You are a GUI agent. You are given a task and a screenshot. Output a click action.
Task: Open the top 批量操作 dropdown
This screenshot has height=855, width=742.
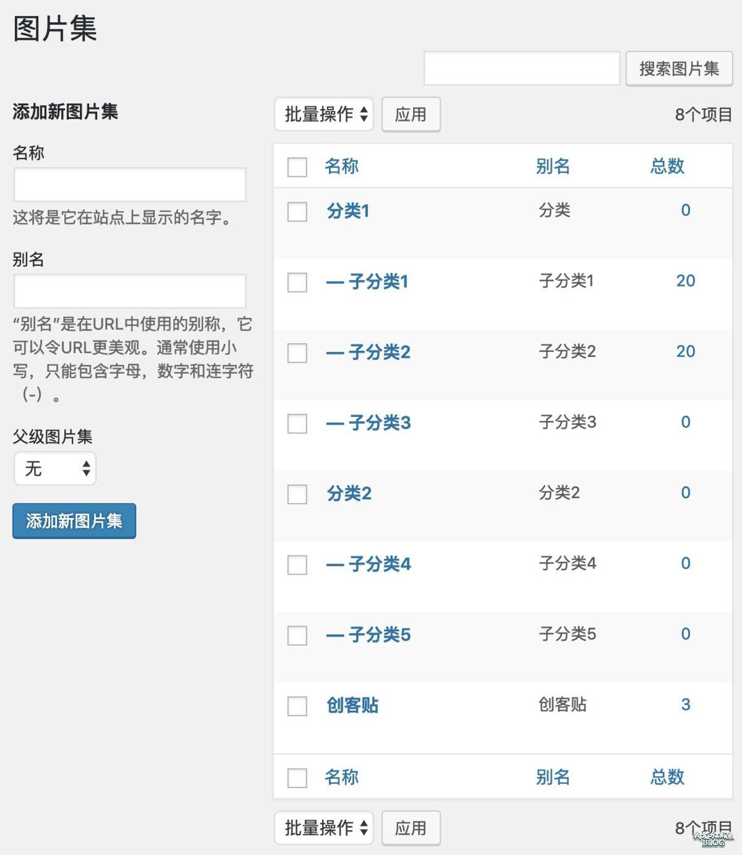click(x=324, y=114)
